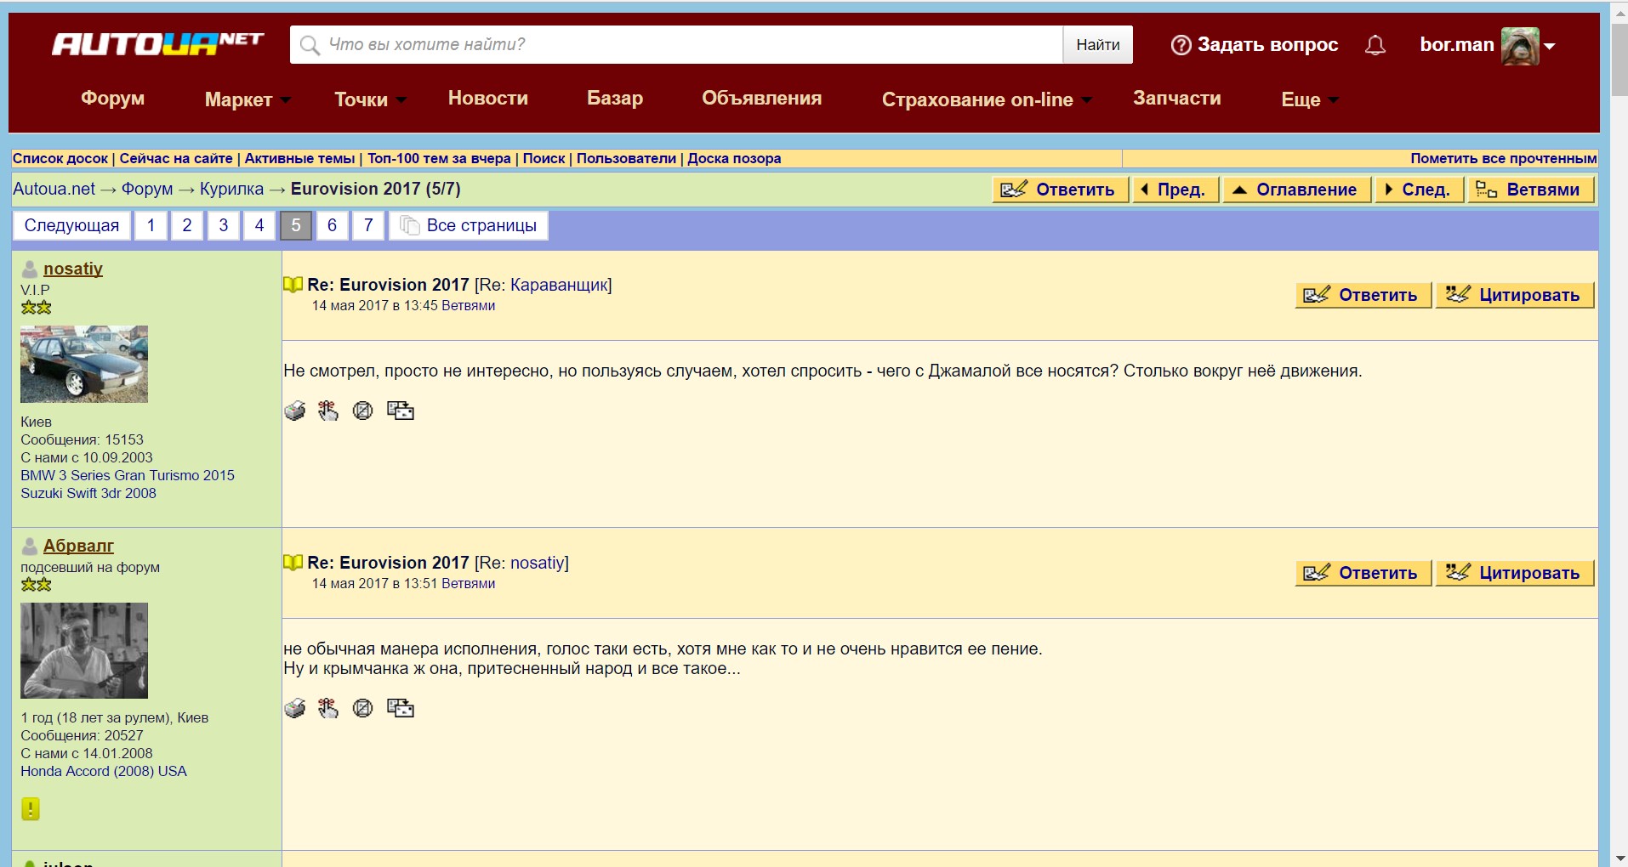Open the Доска позора link
The image size is (1628, 867).
click(x=733, y=158)
